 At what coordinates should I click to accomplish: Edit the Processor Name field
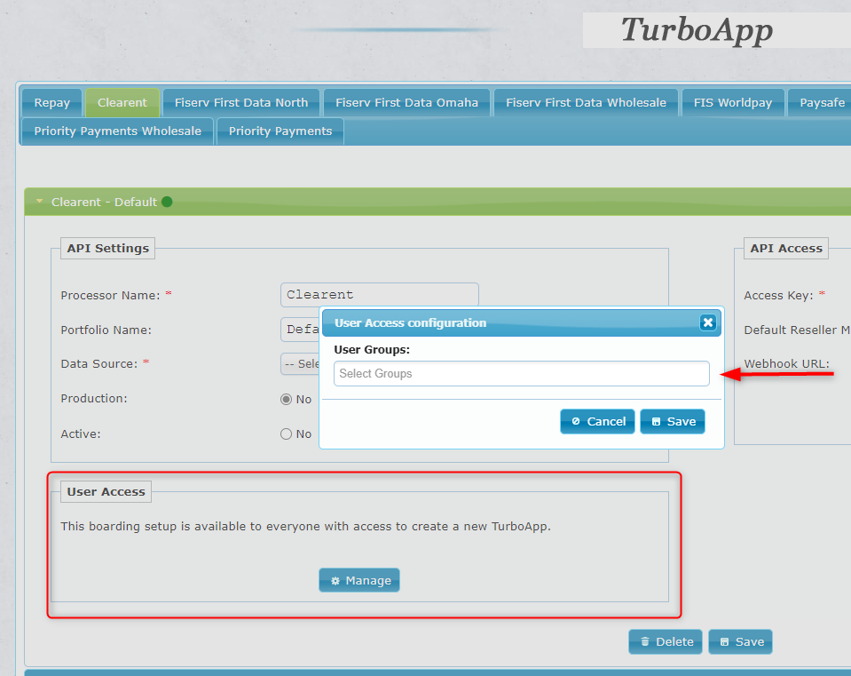[x=380, y=295]
